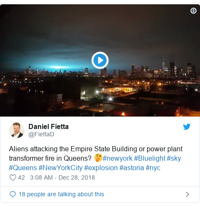Like the tweet with heart icon
Screen dimensions: 200x207
[x=13, y=177]
